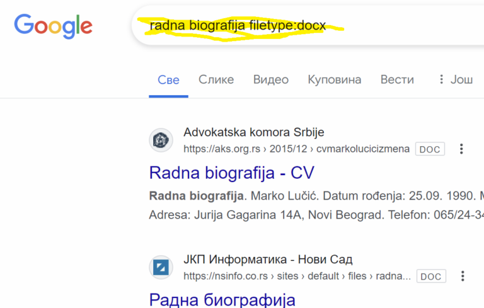Select the Све tab

[168, 80]
